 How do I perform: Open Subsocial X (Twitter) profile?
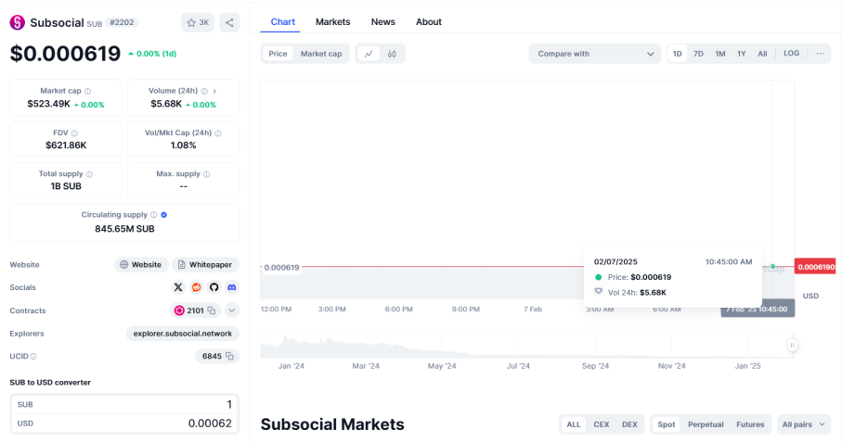(x=178, y=287)
